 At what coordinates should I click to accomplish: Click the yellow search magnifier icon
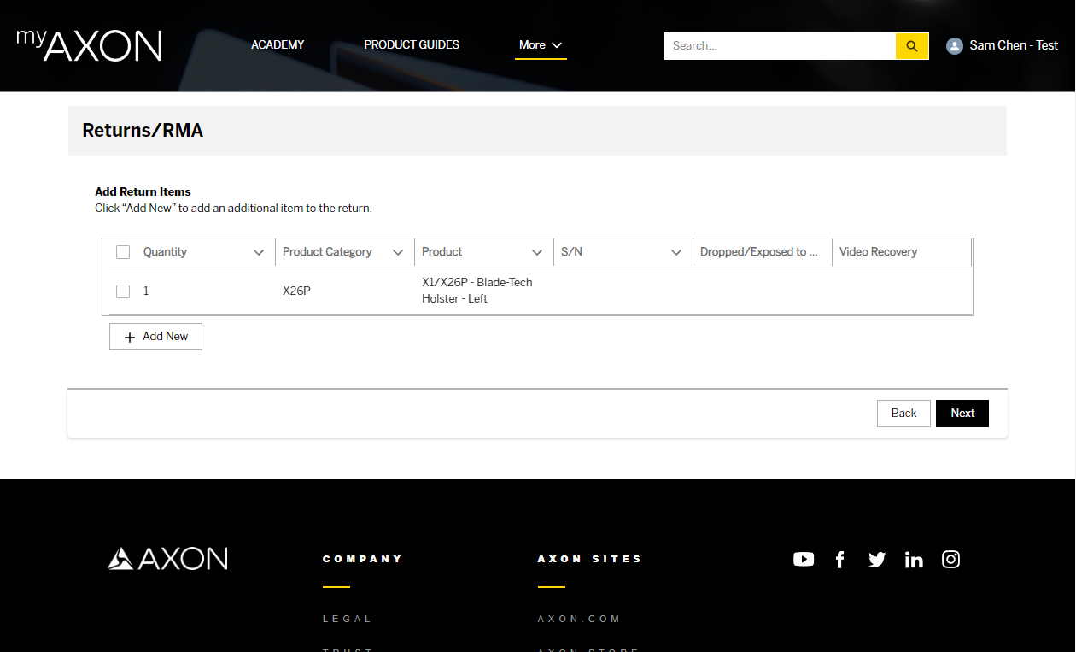tap(911, 45)
